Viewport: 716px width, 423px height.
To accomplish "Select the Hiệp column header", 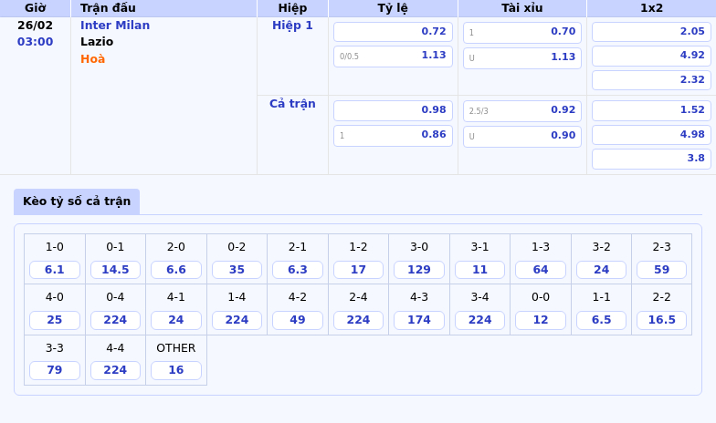I will pyautogui.click(x=292, y=7).
